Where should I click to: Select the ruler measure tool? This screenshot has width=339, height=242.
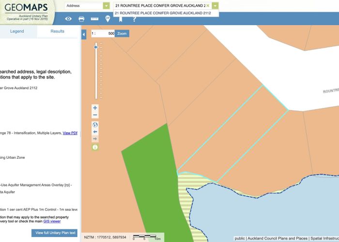tap(94, 19)
